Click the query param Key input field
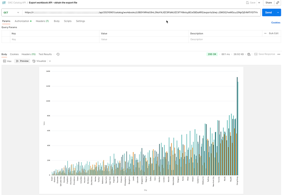 (55, 39)
